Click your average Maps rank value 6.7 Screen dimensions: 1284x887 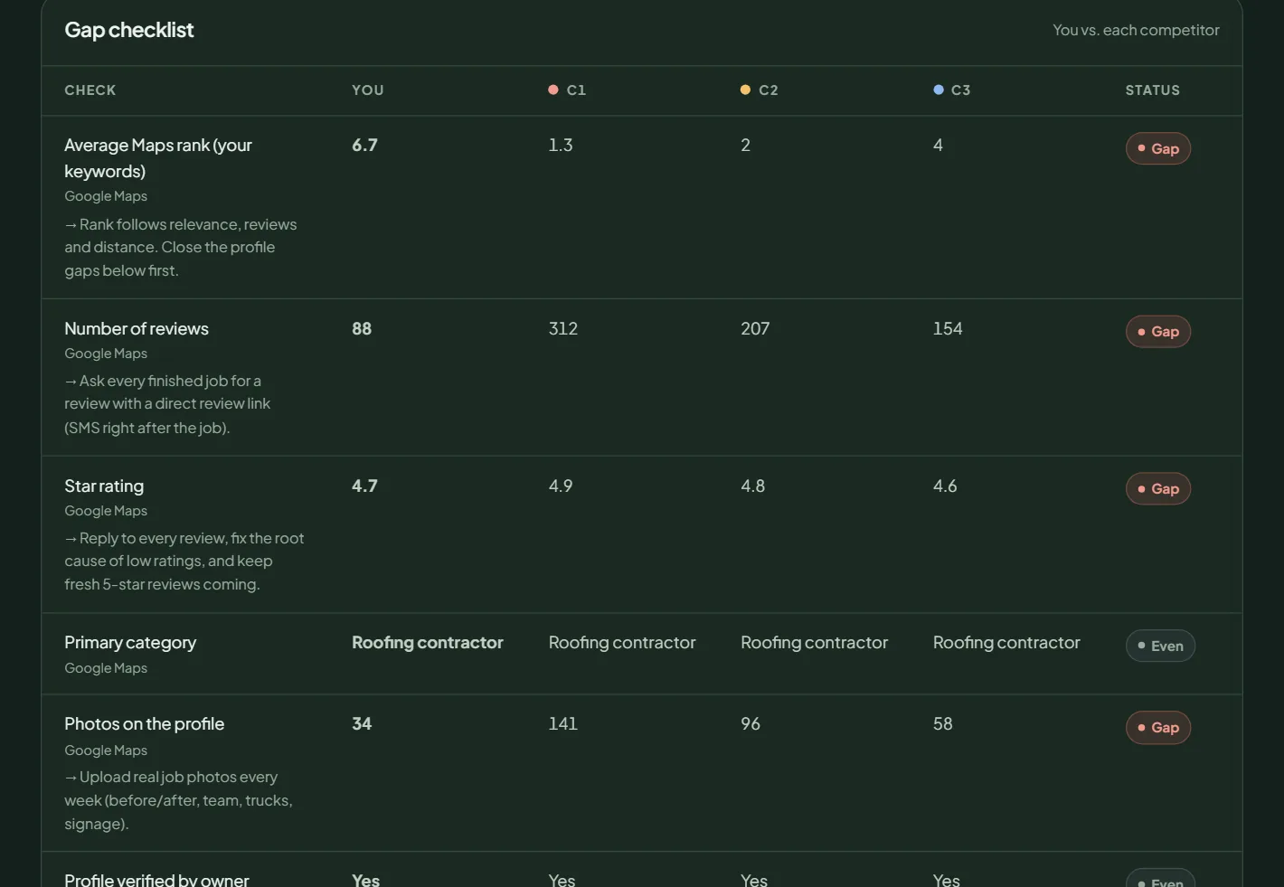coord(364,145)
